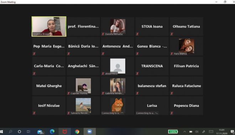The height and width of the screenshot is (135, 235).
Task: Click the Filisan Patricia participant tile
Action: 186,66
